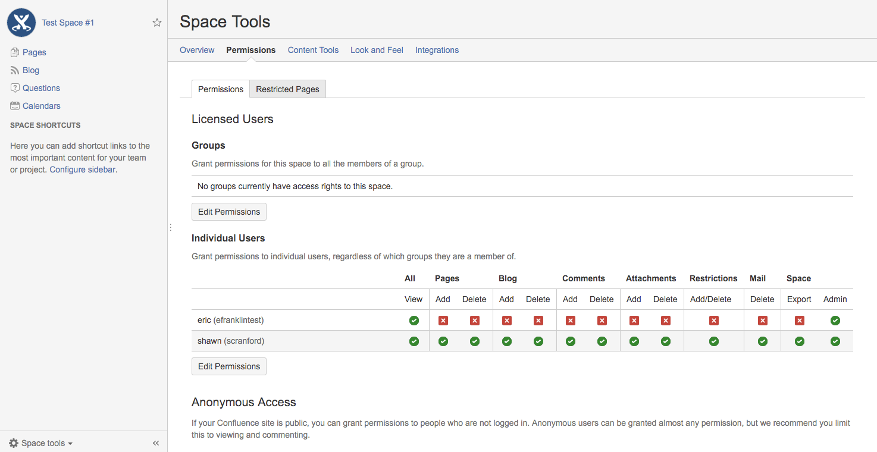Switch to the Restricted Pages tab

[x=287, y=89]
